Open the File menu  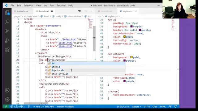click(x=12, y=6)
